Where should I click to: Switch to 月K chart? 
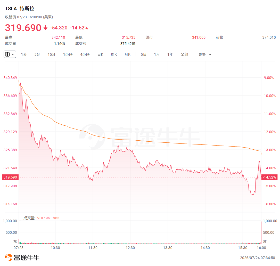[x=128, y=54]
